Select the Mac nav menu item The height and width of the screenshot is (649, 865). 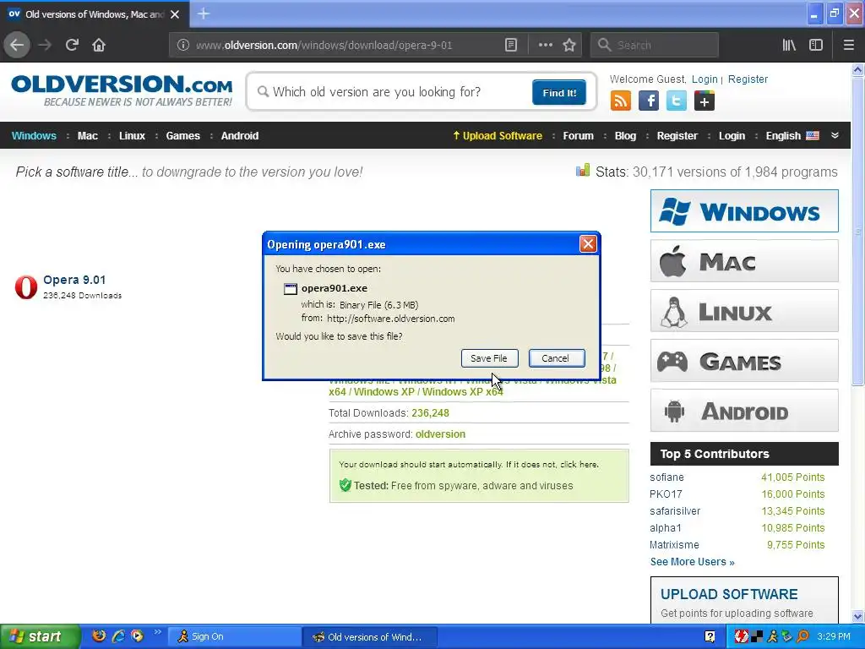pos(88,136)
